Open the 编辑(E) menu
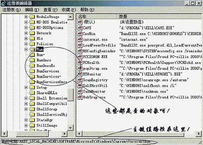 click(x=32, y=10)
